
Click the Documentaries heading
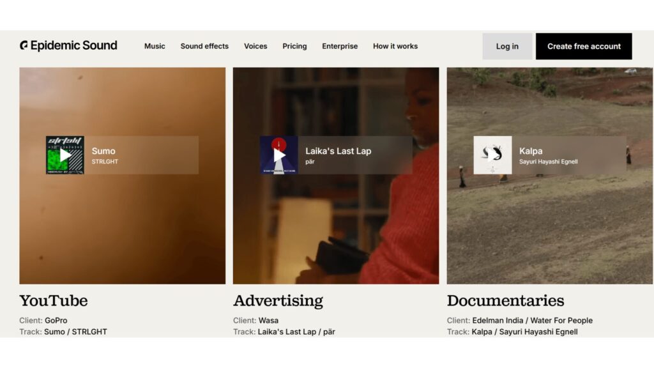pos(506,301)
